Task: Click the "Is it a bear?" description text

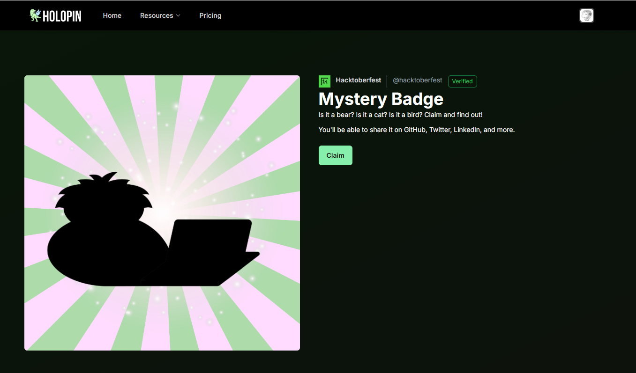Action: coord(401,115)
